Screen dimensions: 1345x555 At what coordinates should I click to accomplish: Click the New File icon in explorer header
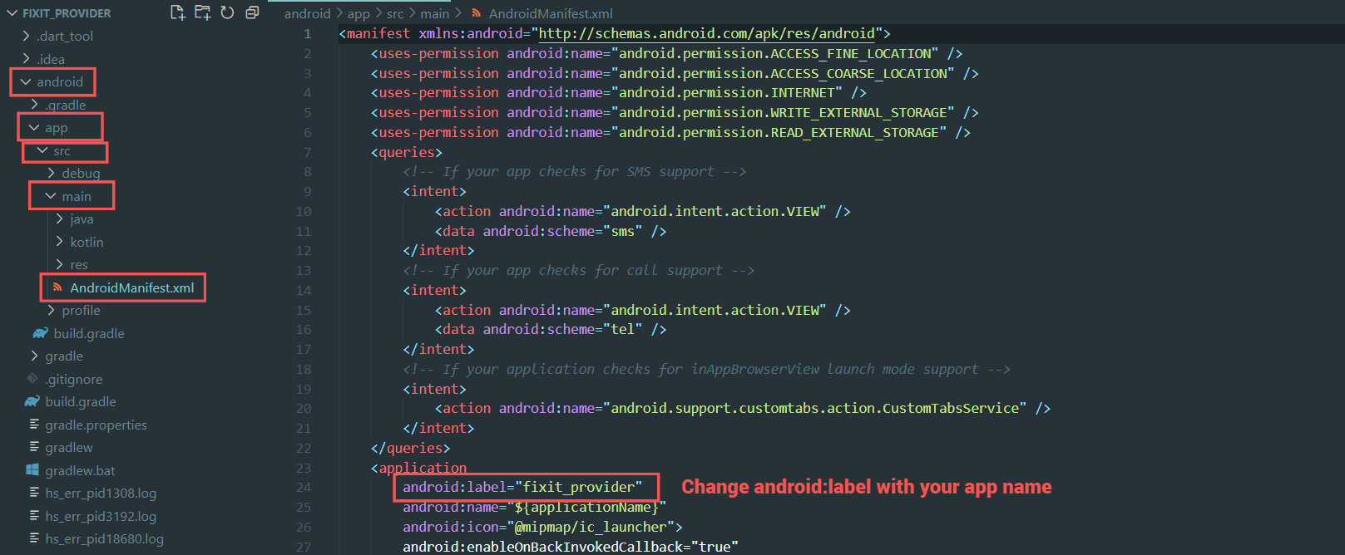pos(177,12)
